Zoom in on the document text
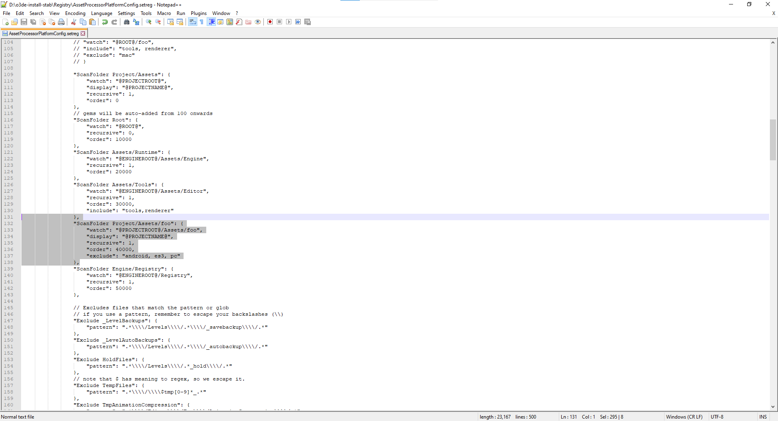 pyautogui.click(x=148, y=22)
